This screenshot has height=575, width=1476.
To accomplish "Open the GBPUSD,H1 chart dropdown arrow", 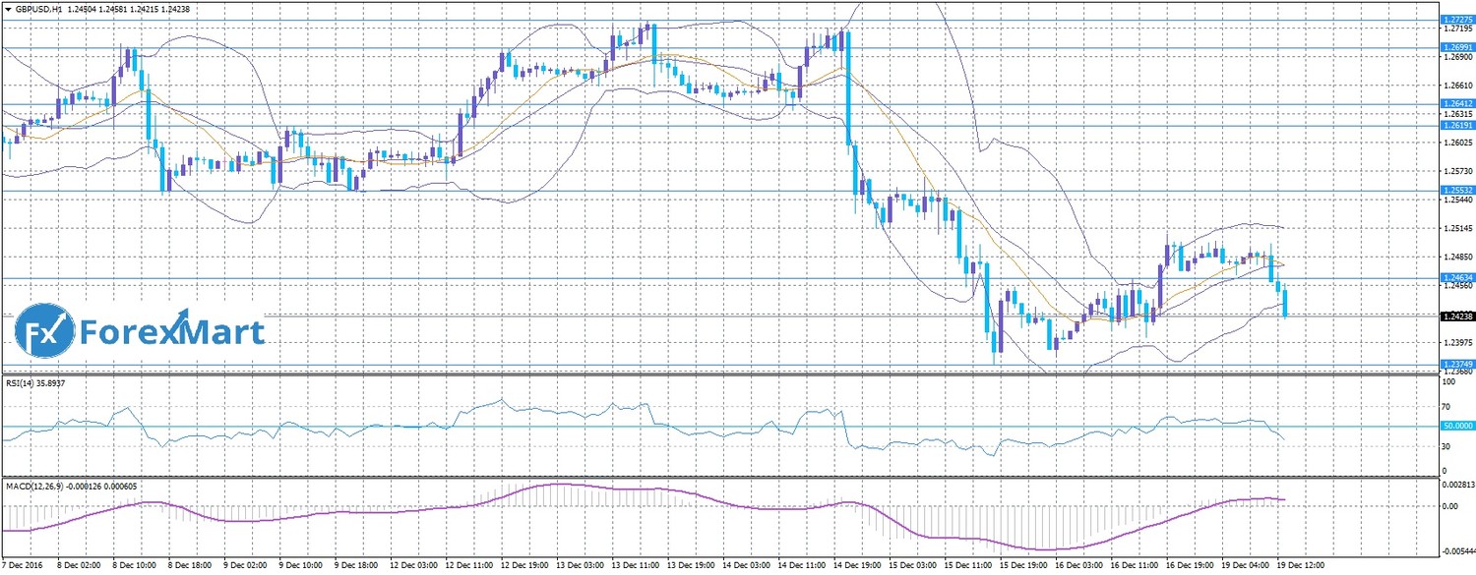I will [8, 8].
